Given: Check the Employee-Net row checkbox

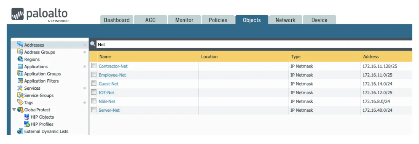Looking at the screenshot, I should 93,75.
